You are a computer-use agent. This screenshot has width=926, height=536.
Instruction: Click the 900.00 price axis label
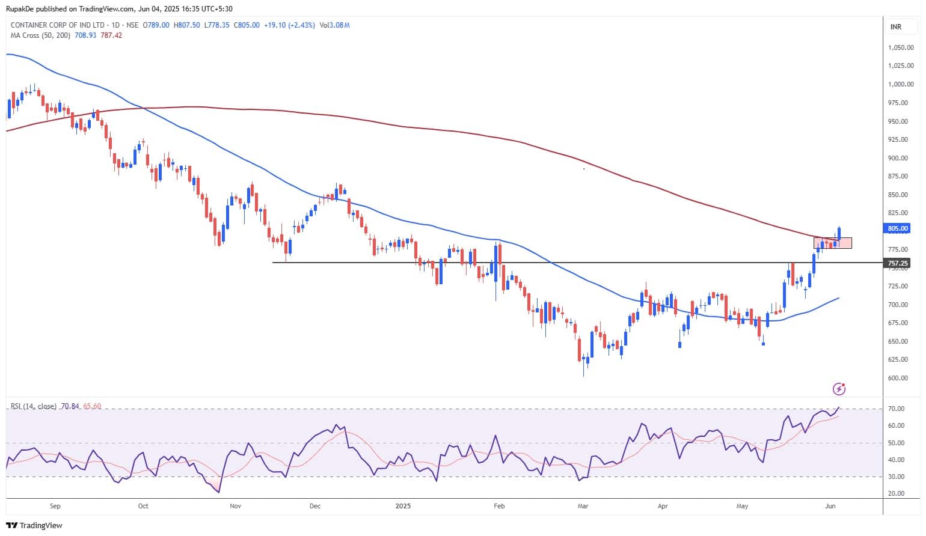pos(898,158)
